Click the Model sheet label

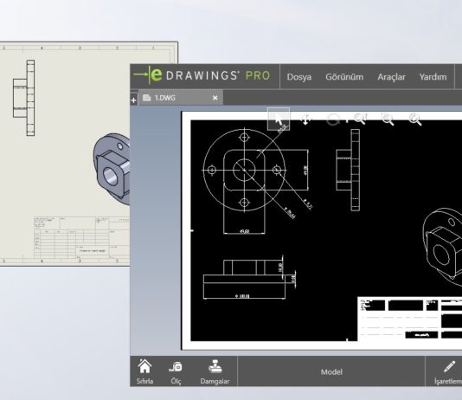331,372
